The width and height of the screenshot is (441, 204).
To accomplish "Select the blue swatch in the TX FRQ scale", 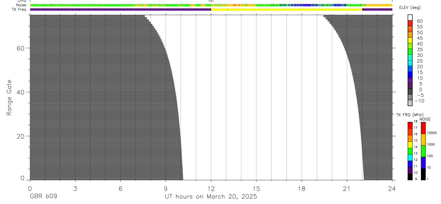I will coord(410,164).
